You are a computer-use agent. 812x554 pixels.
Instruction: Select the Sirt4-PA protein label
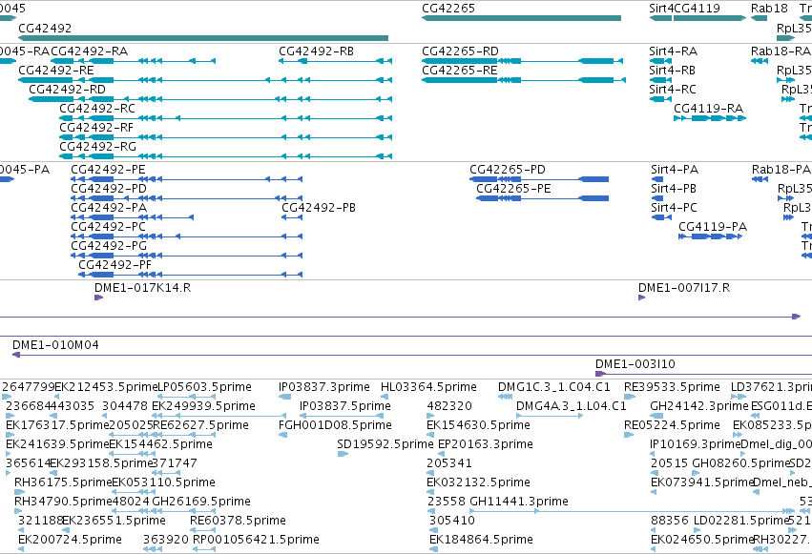pos(675,170)
